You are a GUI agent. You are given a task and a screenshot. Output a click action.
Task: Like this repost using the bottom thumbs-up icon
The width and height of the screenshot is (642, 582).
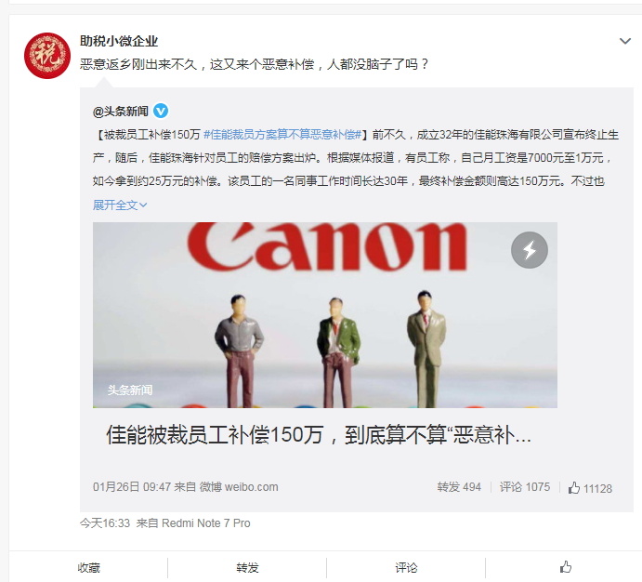click(x=566, y=567)
